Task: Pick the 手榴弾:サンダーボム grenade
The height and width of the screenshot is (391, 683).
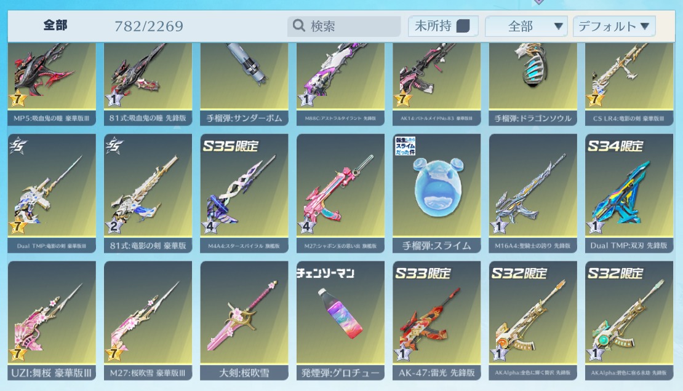Action: [x=244, y=84]
